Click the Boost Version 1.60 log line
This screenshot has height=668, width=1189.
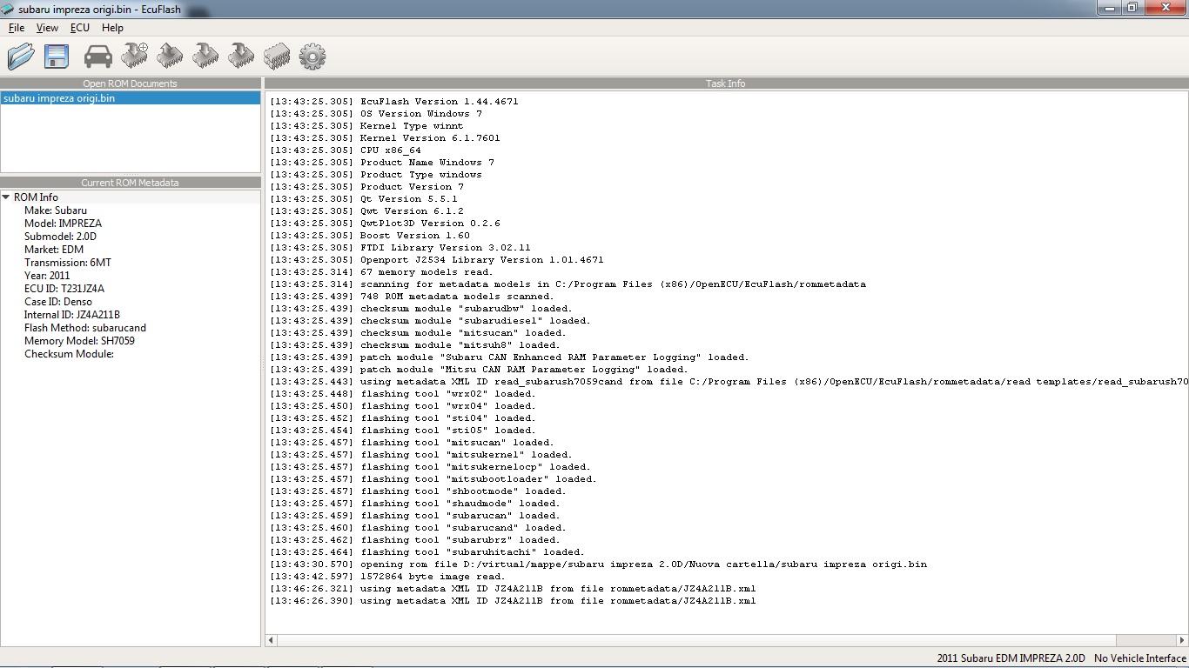[x=370, y=235]
